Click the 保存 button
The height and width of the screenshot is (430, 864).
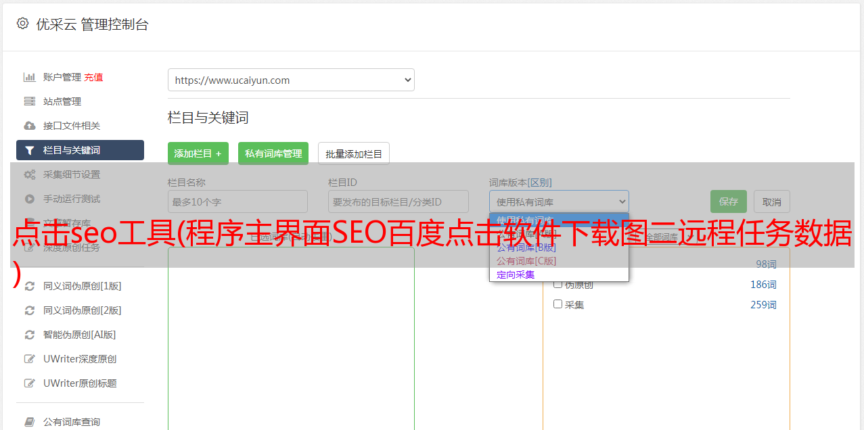point(729,201)
